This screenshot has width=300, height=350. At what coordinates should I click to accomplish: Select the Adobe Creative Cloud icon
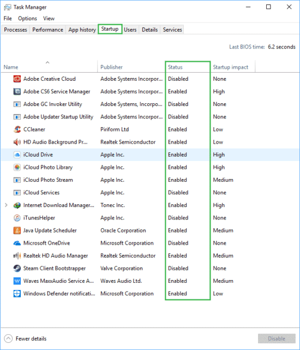pos(17,79)
